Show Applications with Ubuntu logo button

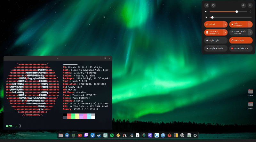[195, 135]
